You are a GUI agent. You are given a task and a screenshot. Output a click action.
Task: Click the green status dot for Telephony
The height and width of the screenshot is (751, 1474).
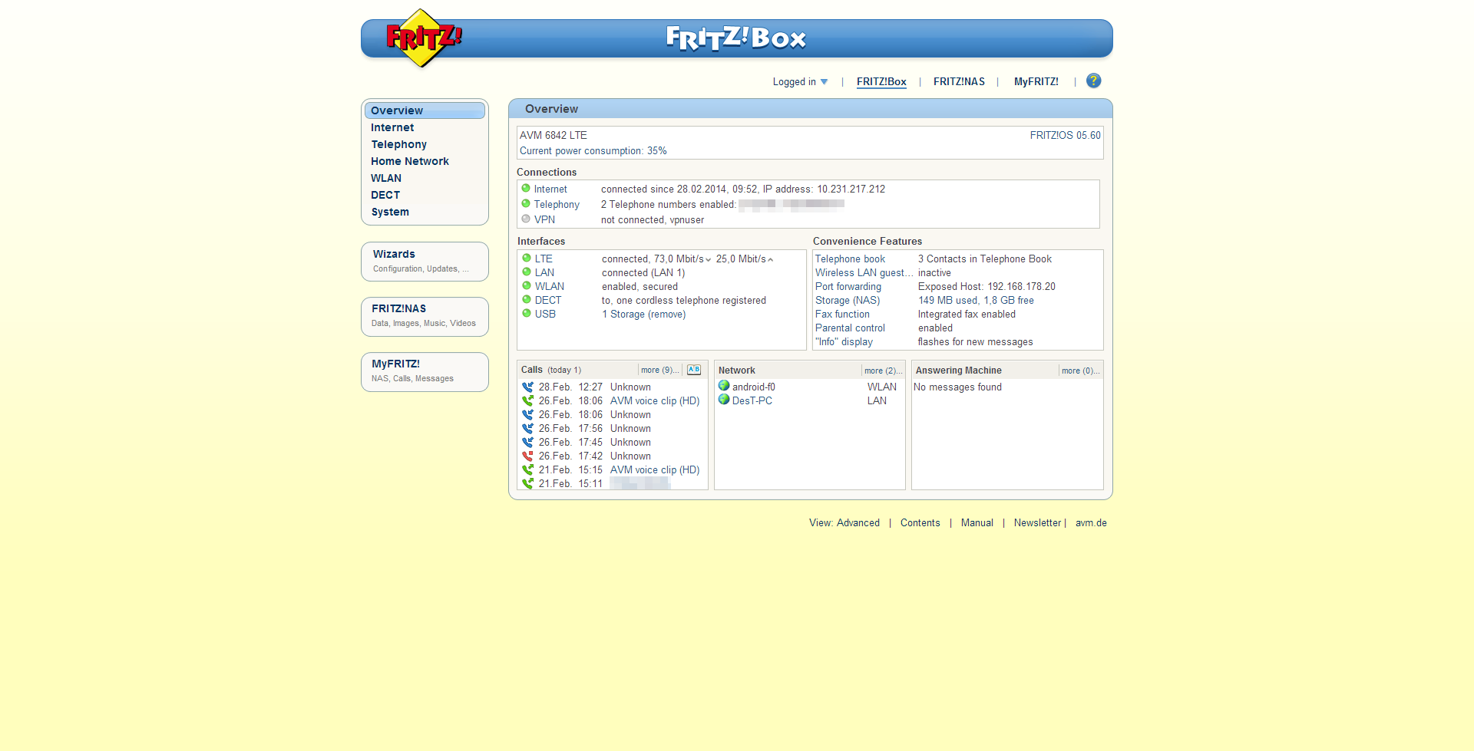coord(526,203)
